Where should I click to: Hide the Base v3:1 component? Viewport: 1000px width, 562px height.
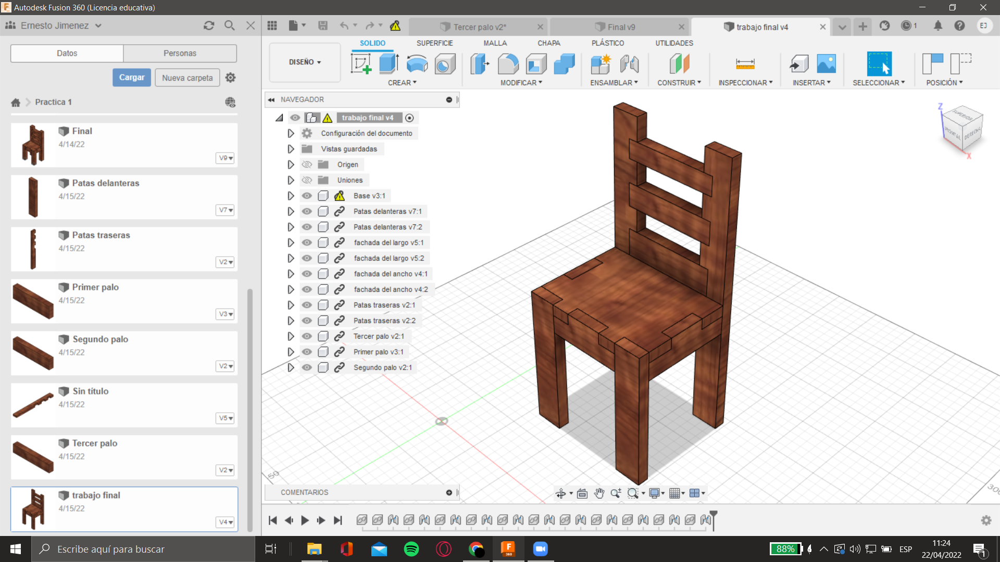(x=307, y=196)
